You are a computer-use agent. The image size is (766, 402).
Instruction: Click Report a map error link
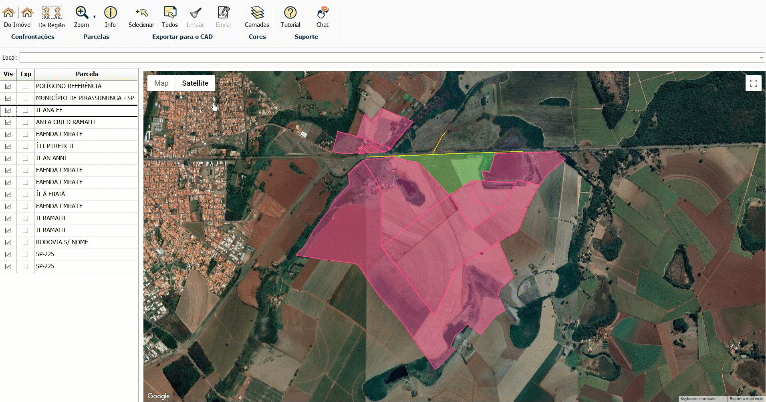coord(746,399)
